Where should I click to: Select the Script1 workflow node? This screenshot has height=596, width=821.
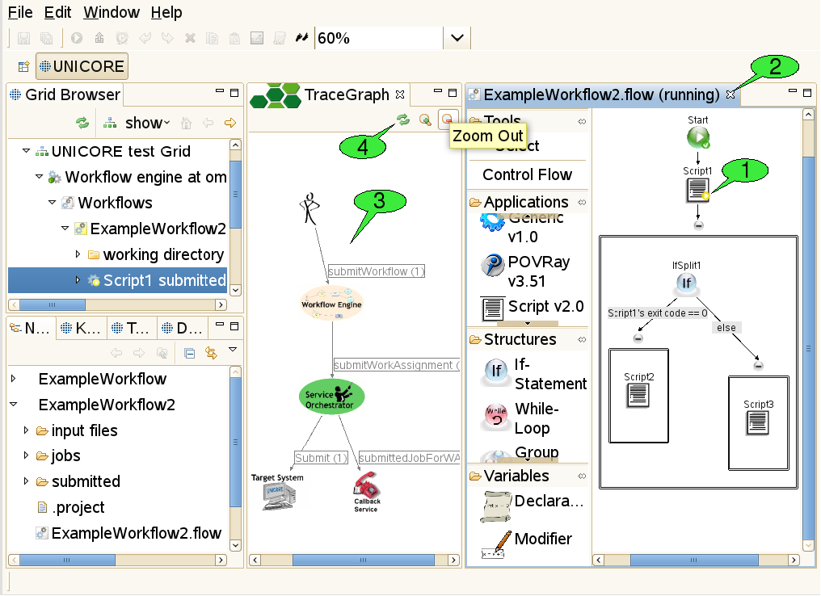point(698,189)
